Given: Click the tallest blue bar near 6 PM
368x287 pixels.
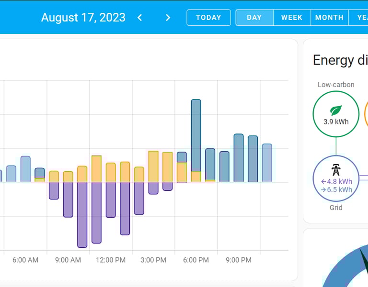Looking at the screenshot, I should 196,134.
